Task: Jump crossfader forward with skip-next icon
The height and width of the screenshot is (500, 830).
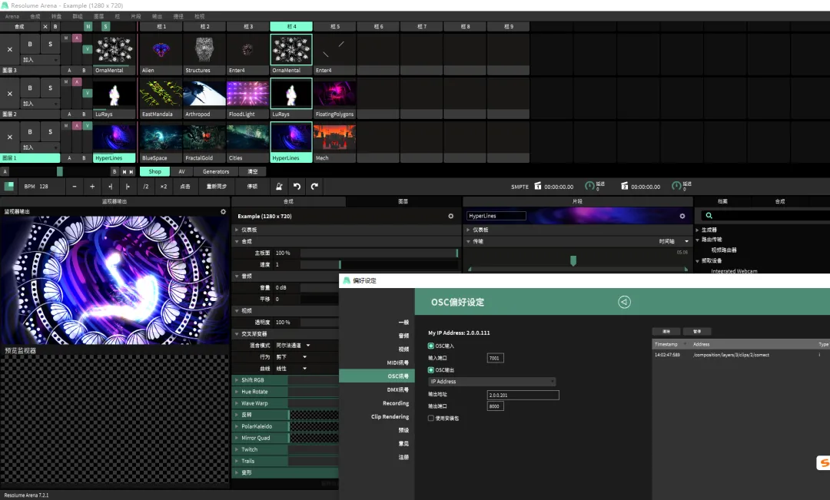Action: coord(131,171)
